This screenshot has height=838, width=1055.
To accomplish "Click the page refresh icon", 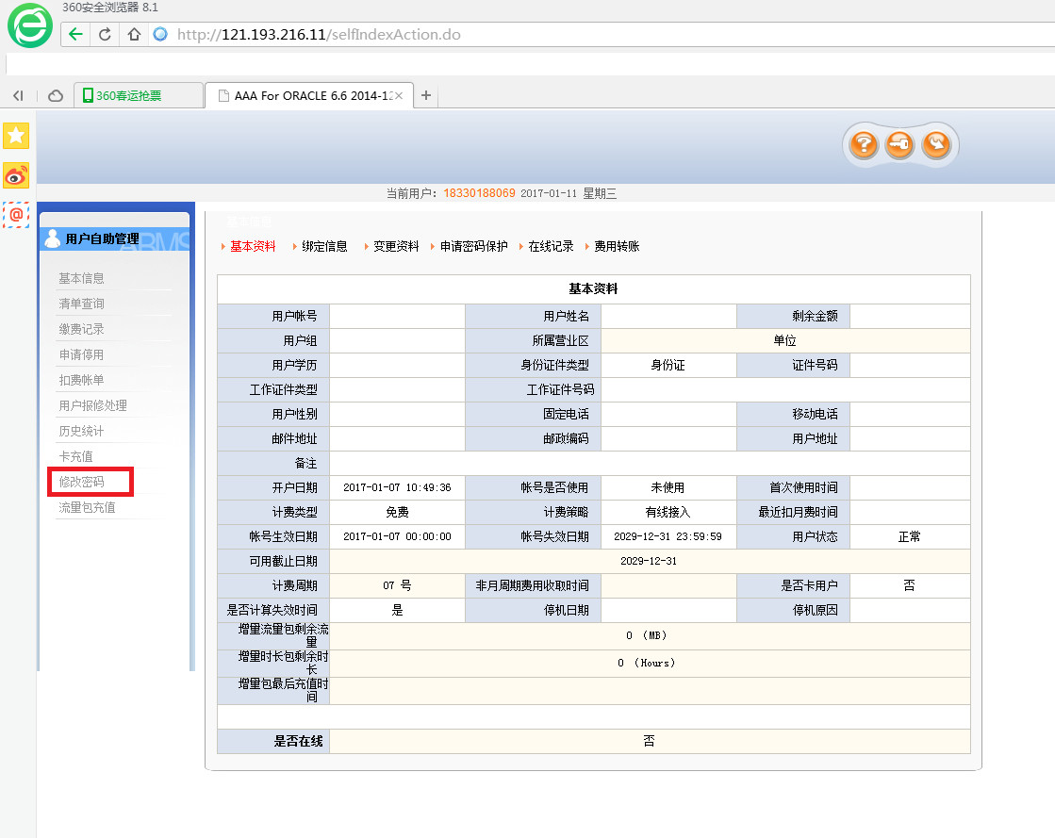I will pyautogui.click(x=104, y=34).
